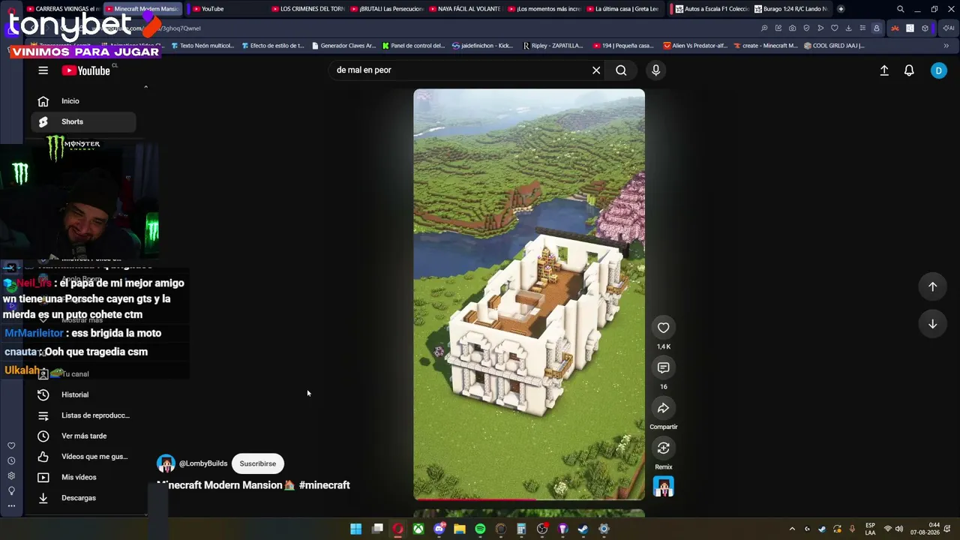This screenshot has width=960, height=540.
Task: Go to the next Short
Action: click(932, 324)
